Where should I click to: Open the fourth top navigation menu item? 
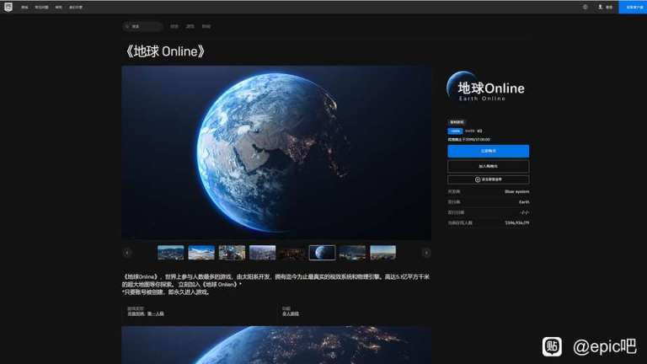coord(76,8)
